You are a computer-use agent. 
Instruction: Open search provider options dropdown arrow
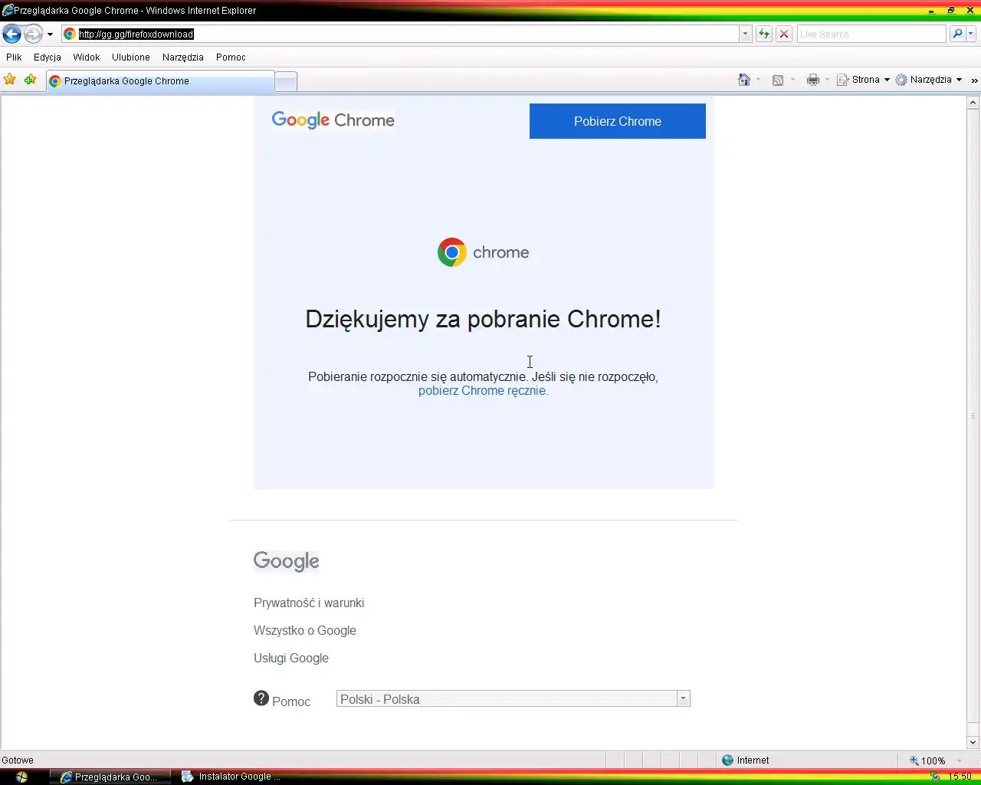(971, 34)
